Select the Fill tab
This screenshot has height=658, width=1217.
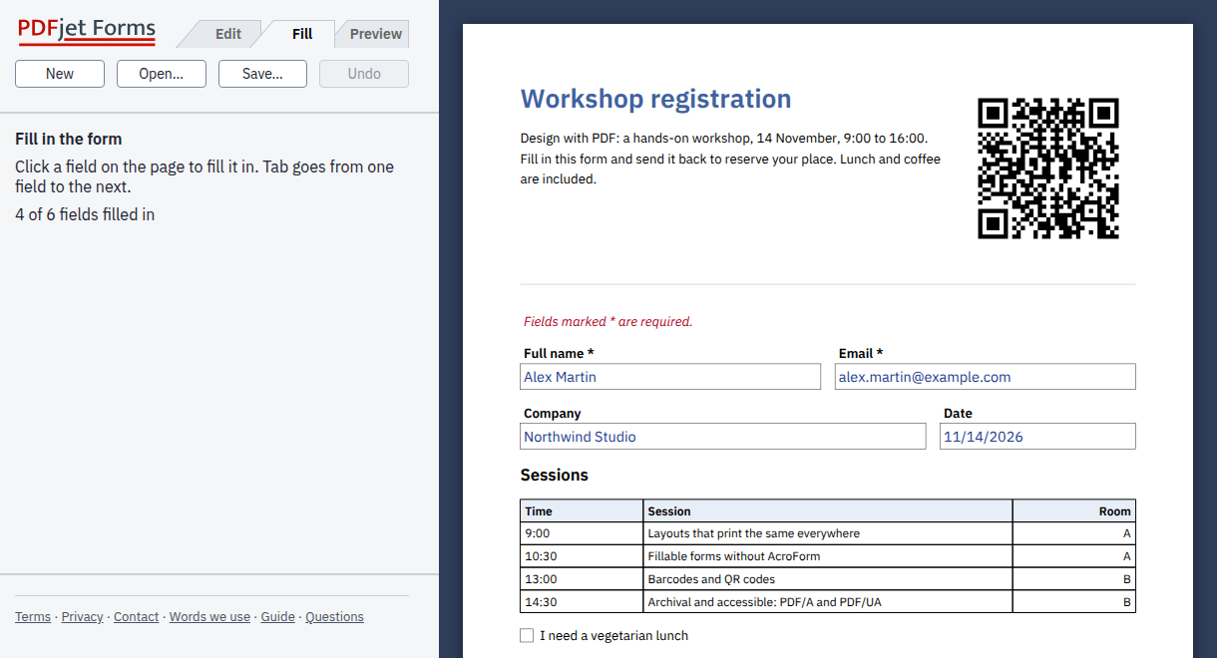click(302, 34)
